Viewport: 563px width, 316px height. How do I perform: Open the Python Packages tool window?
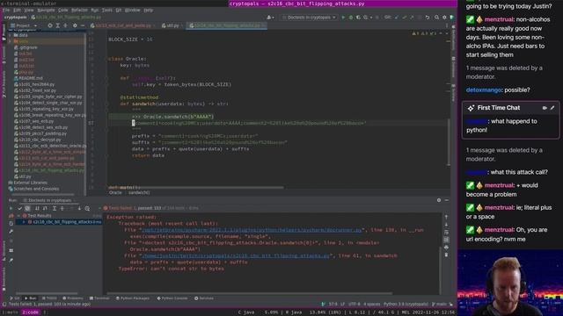click(133, 298)
